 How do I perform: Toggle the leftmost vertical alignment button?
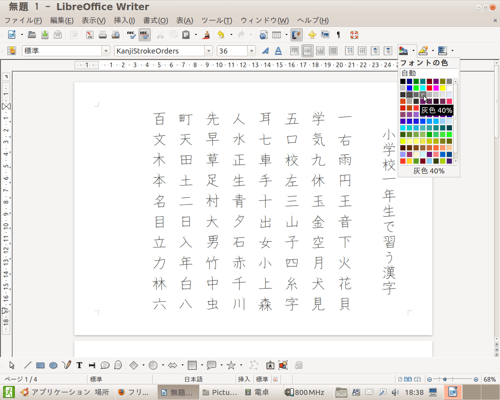(295, 50)
